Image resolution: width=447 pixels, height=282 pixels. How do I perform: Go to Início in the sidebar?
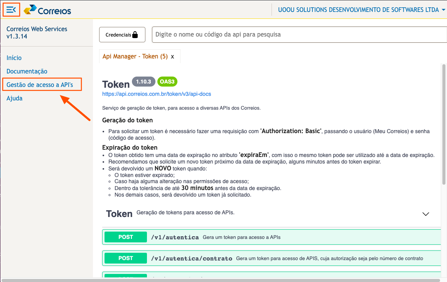[x=14, y=58]
